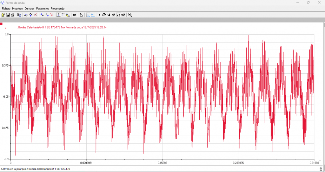Open the Procesando menu
This screenshot has width=325, height=172.
(x=57, y=8)
